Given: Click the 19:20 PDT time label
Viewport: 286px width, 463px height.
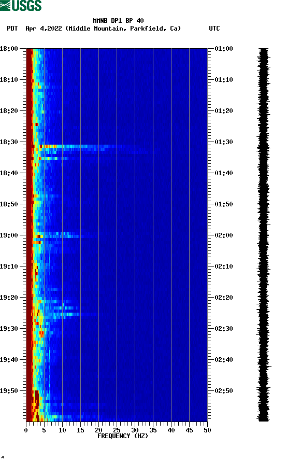Looking at the screenshot, I should point(9,298).
